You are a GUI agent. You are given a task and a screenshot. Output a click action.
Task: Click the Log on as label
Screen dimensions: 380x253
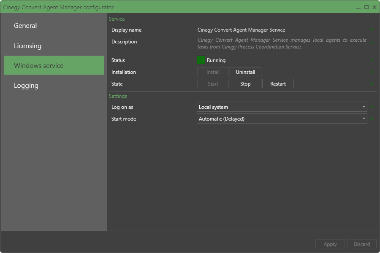122,107
